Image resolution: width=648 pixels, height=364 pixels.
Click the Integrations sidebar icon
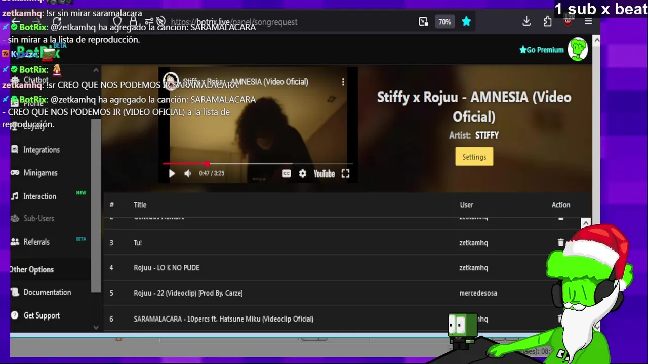(15, 150)
